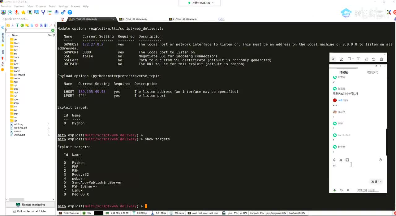Open the X server menu
The image size is (396, 216).
(41, 6)
